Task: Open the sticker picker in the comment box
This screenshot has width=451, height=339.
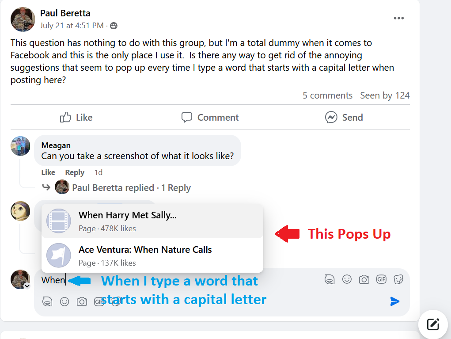Action: 398,279
